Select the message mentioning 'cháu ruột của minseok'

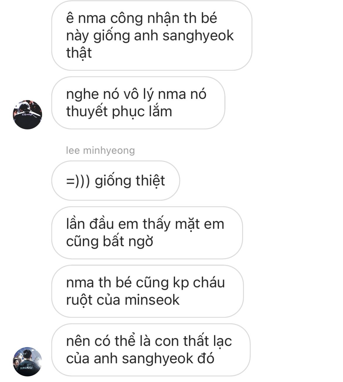[147, 291]
